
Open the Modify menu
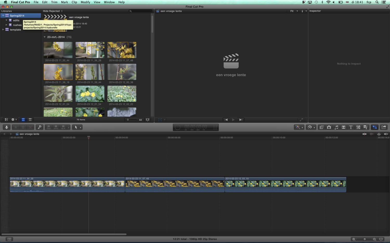(85, 2)
